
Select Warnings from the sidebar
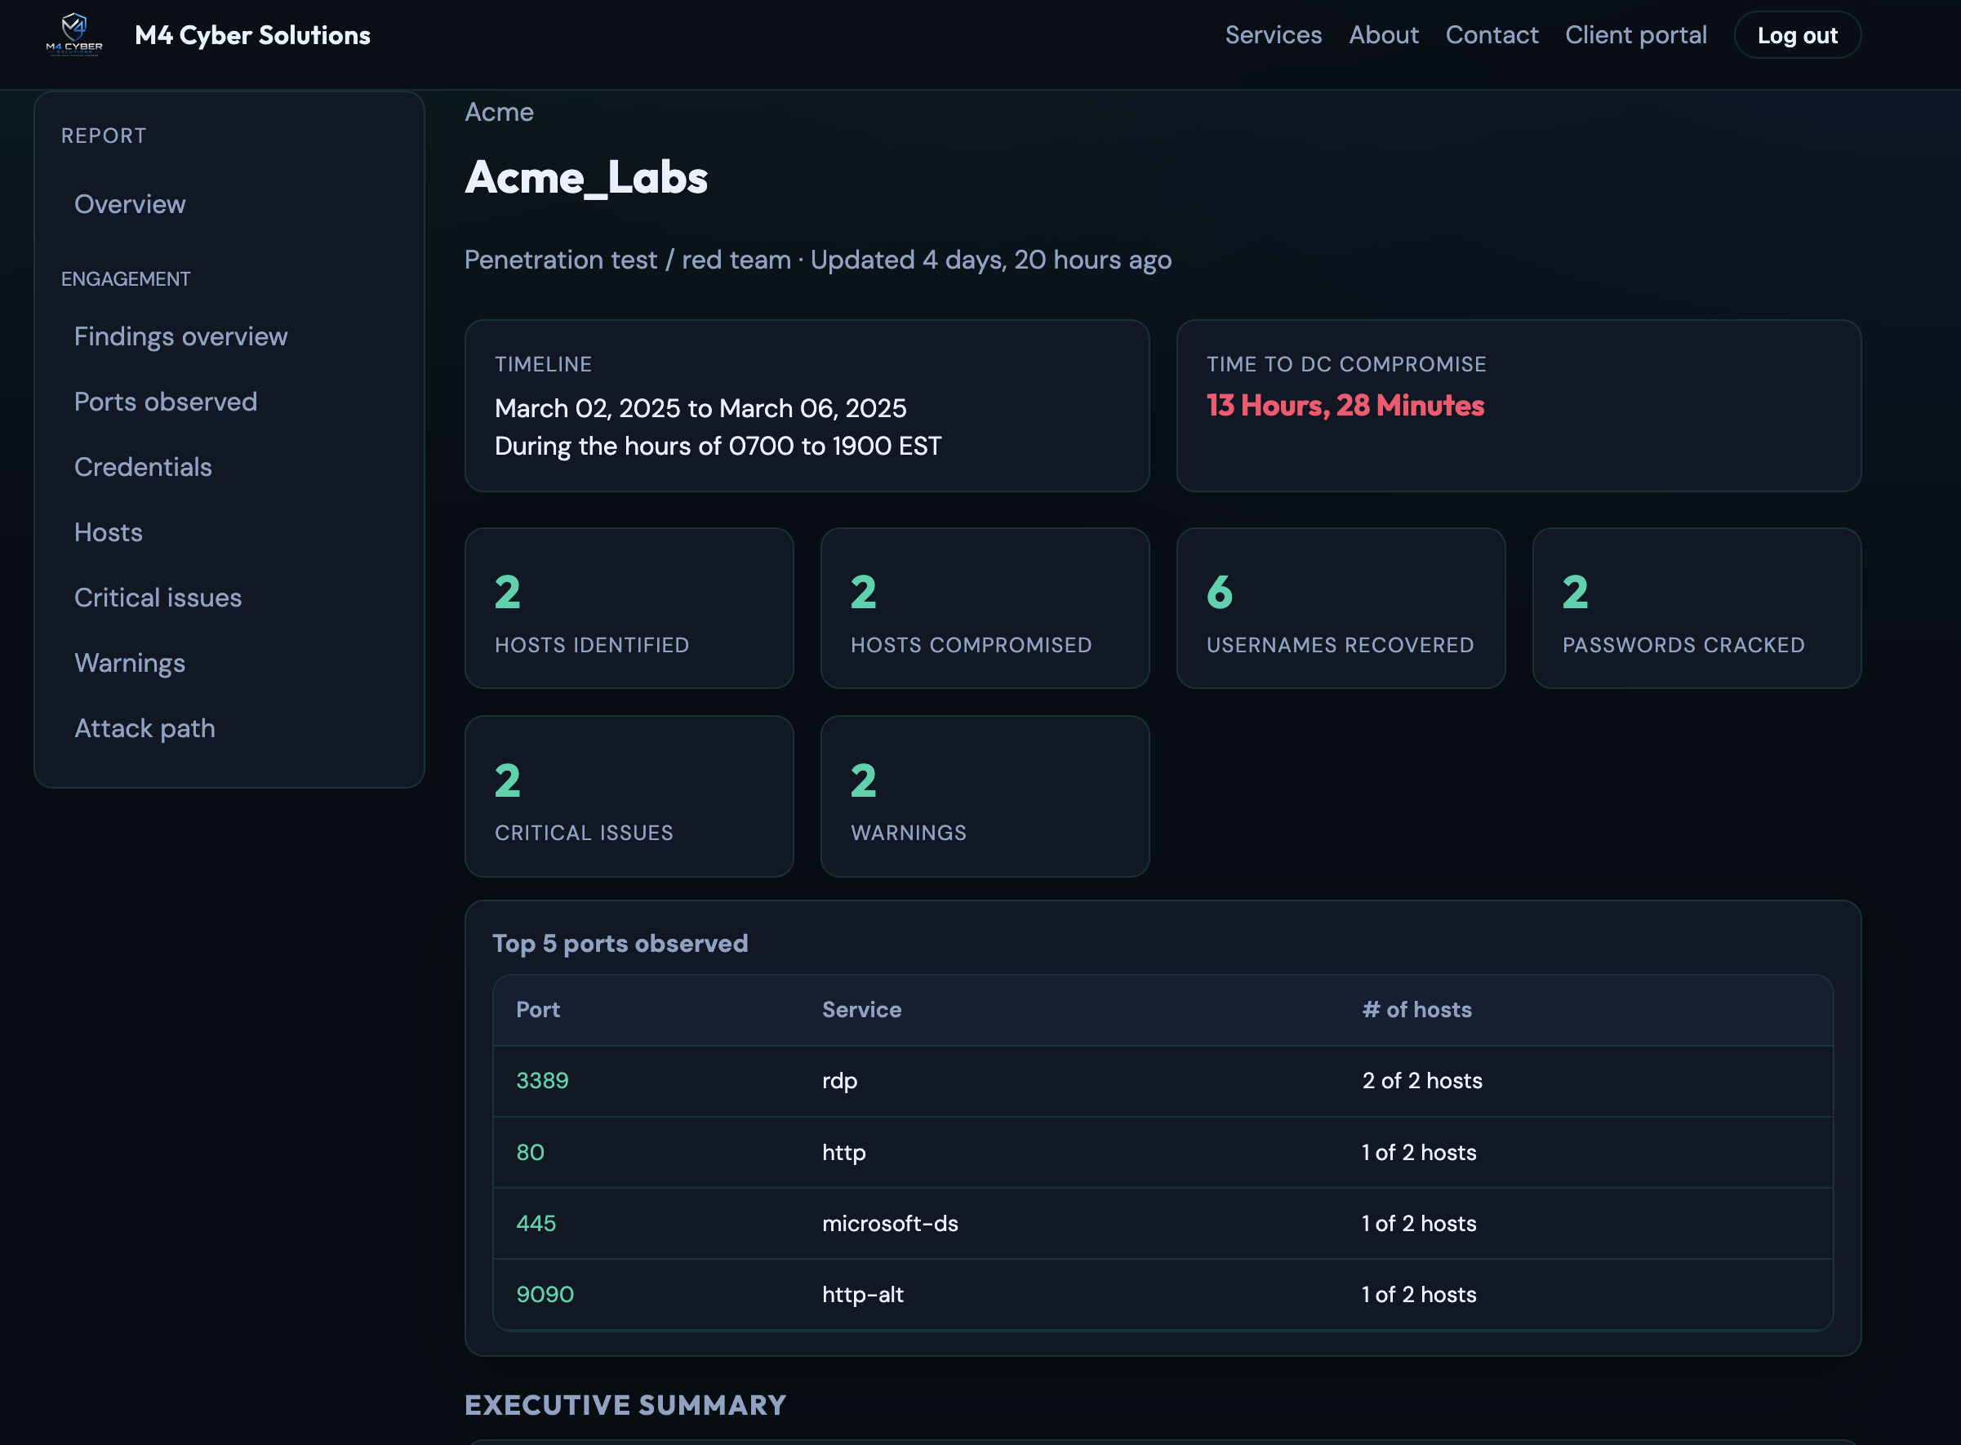tap(128, 662)
